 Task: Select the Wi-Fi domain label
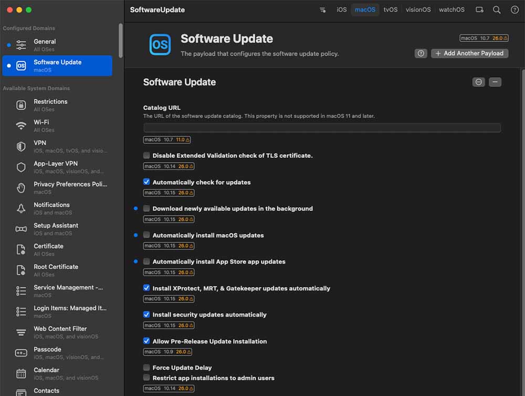[x=41, y=122]
